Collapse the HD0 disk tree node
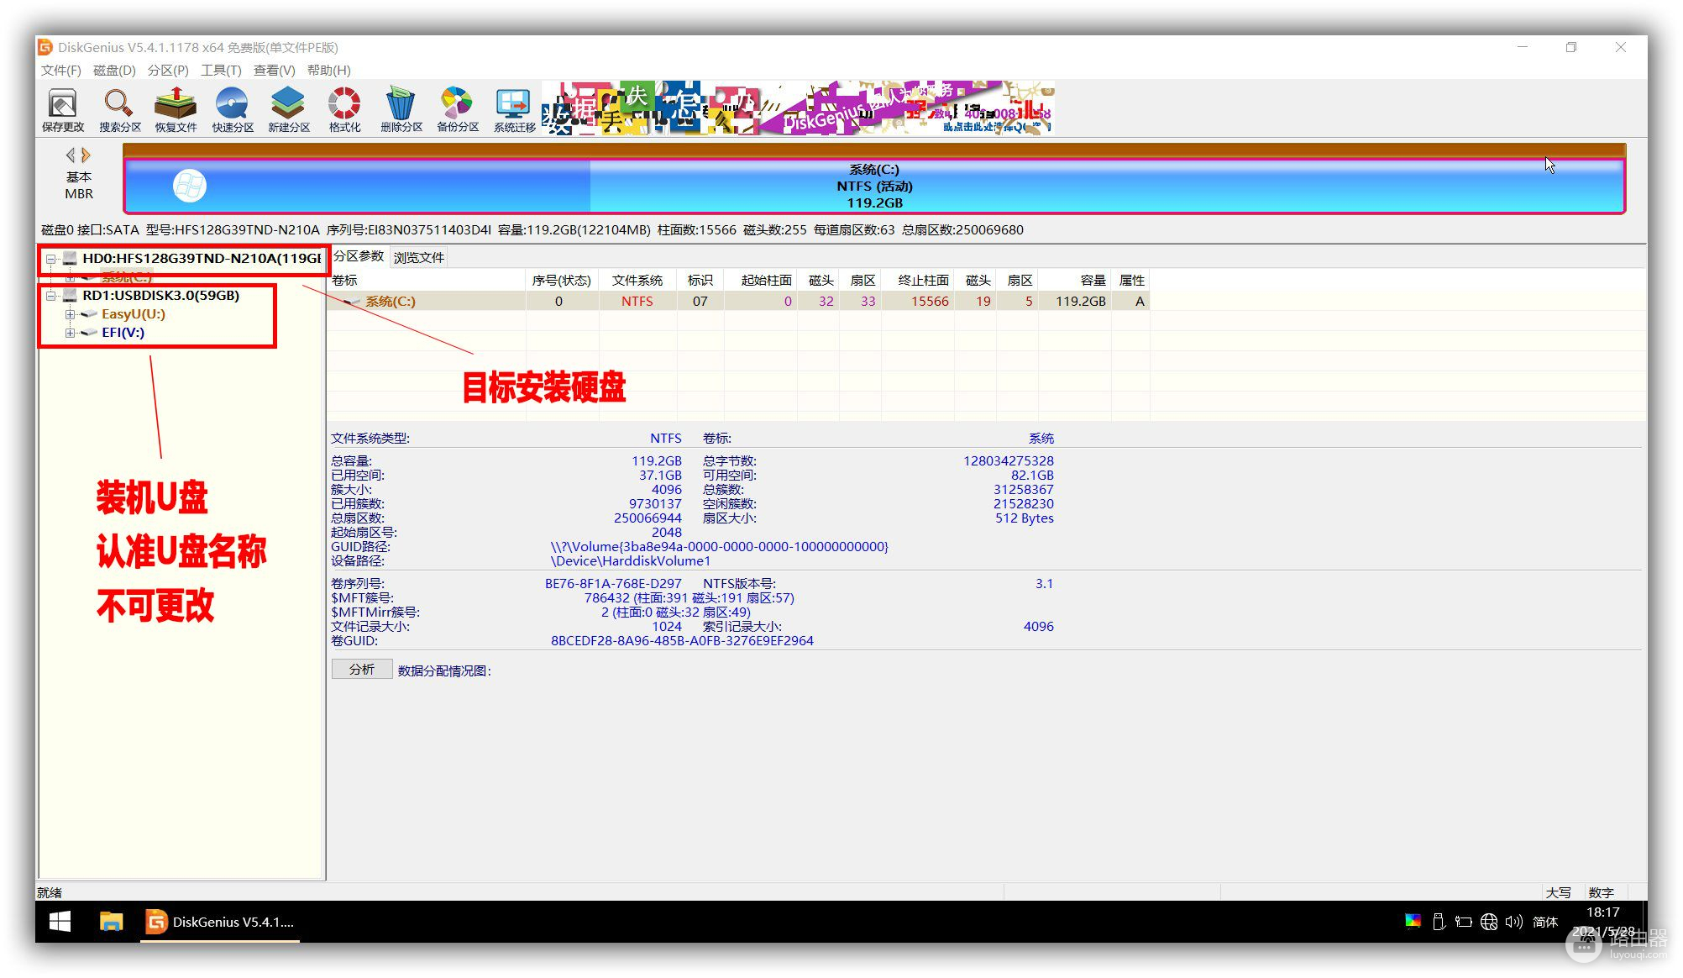This screenshot has width=1683, height=978. (51, 259)
